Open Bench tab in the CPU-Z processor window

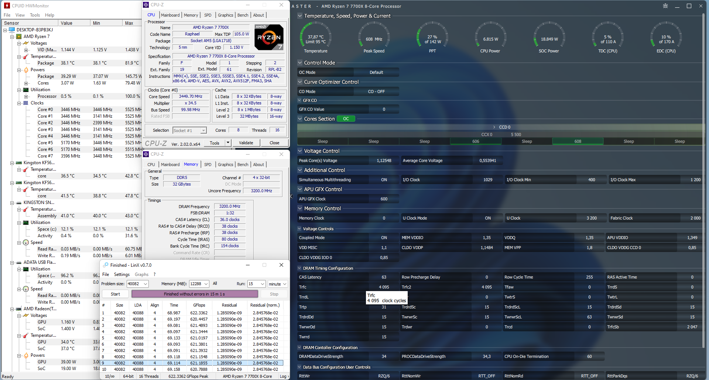coord(243,15)
